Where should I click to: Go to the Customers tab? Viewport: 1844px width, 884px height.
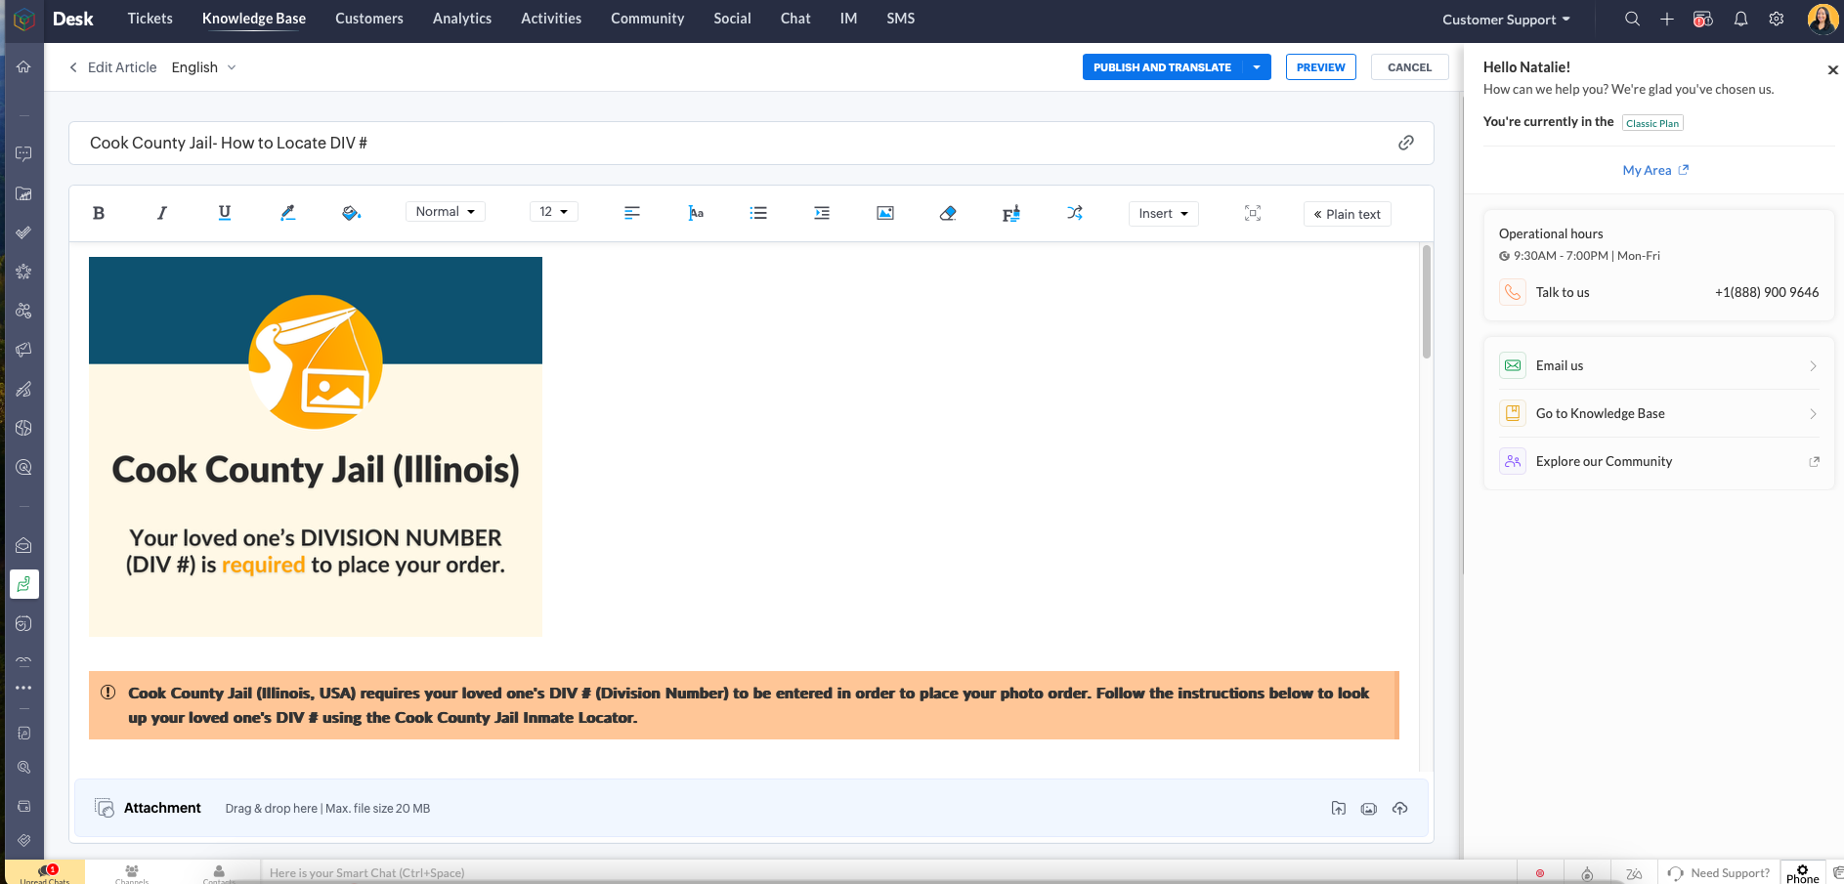tap(369, 19)
